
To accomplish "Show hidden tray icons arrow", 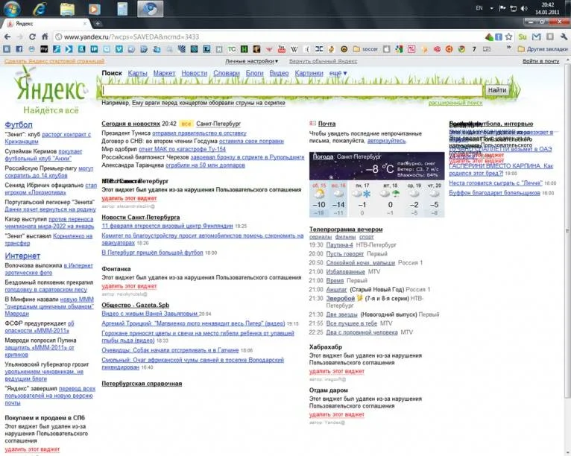I will (492, 8).
